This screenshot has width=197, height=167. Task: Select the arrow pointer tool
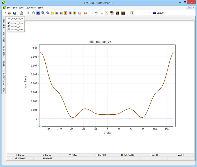(28, 13)
